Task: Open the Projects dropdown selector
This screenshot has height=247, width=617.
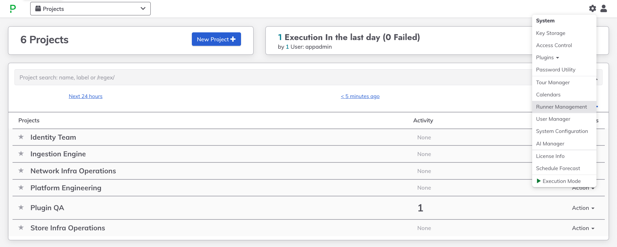Action: tap(90, 9)
